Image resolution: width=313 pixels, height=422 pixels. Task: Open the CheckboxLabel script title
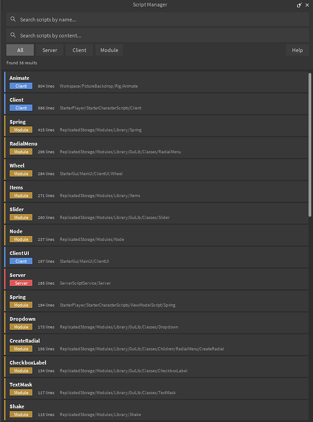28,363
